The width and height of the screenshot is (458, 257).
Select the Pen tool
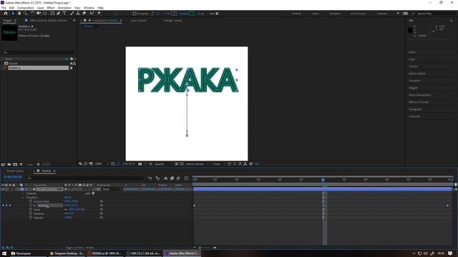(x=59, y=14)
